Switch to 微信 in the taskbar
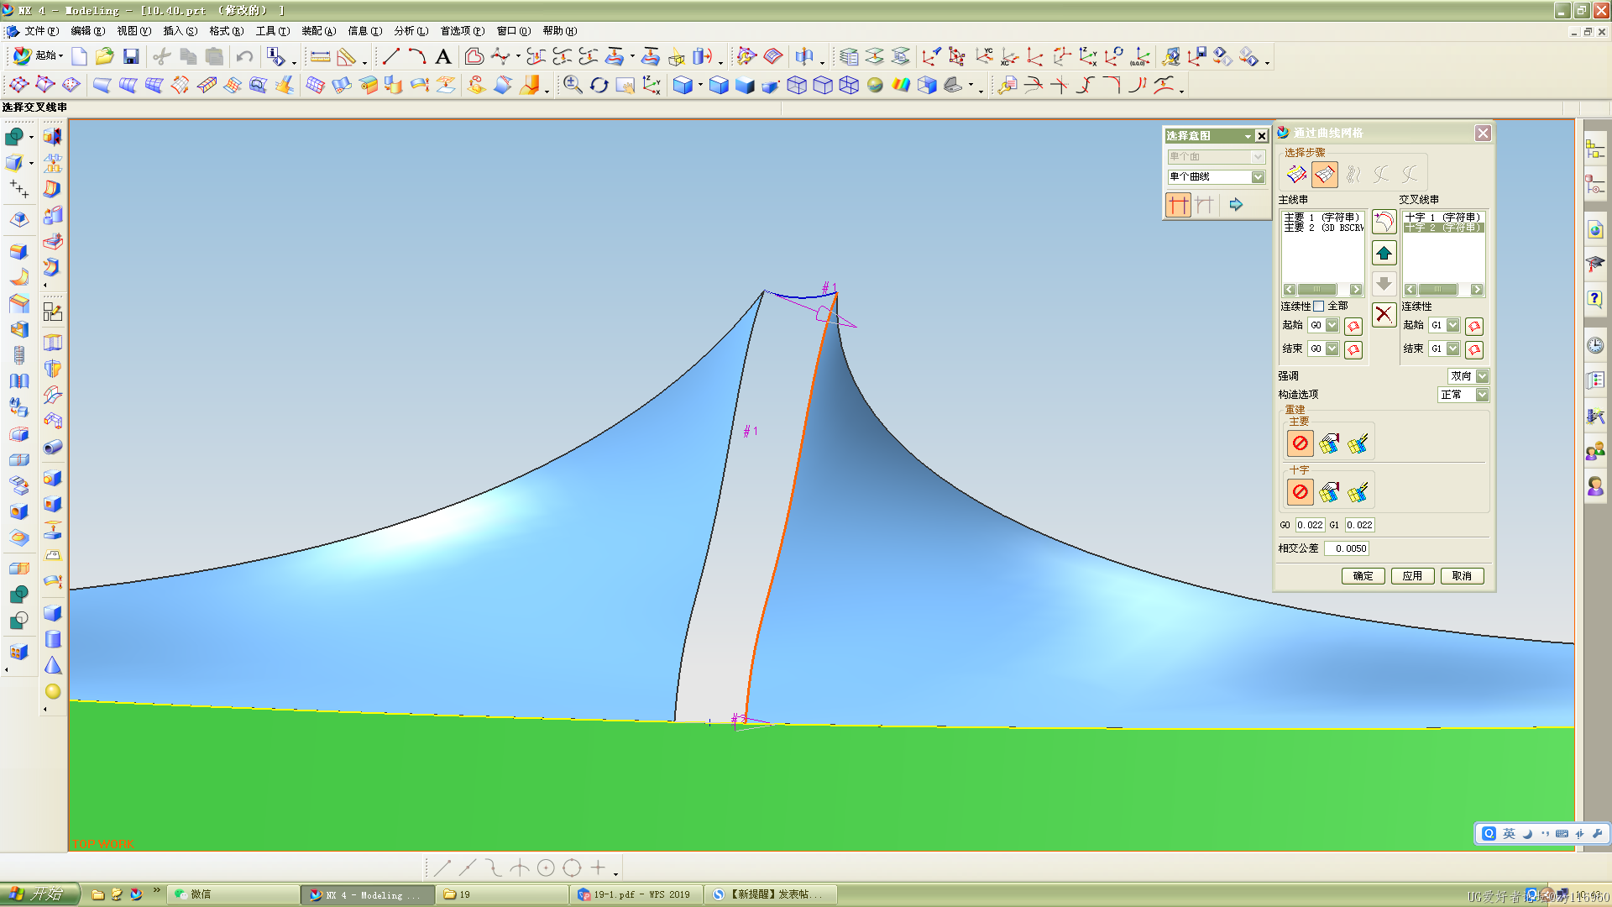Viewport: 1612px width, 907px height. pos(233,895)
